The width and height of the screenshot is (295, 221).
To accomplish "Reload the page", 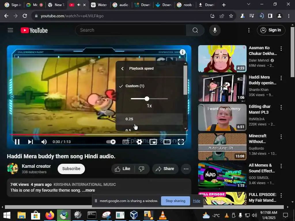I will pos(25,16).
